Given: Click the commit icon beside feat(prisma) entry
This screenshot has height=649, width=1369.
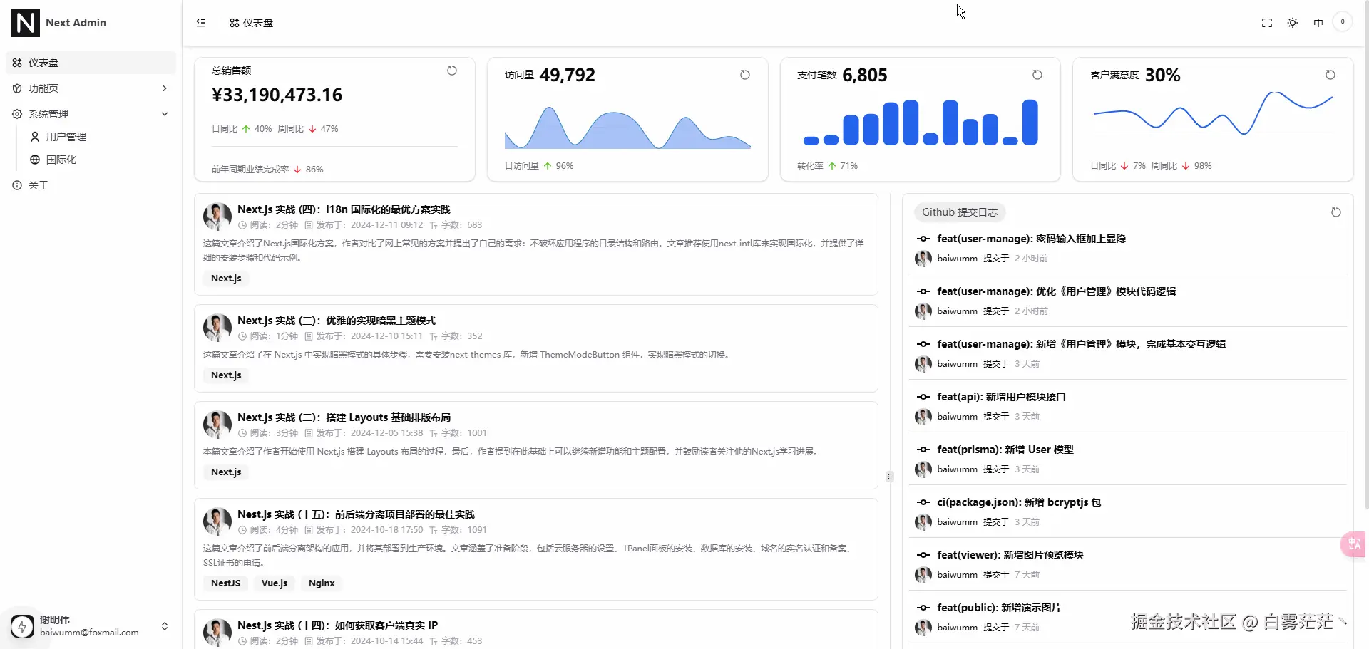Looking at the screenshot, I should pyautogui.click(x=923, y=450).
